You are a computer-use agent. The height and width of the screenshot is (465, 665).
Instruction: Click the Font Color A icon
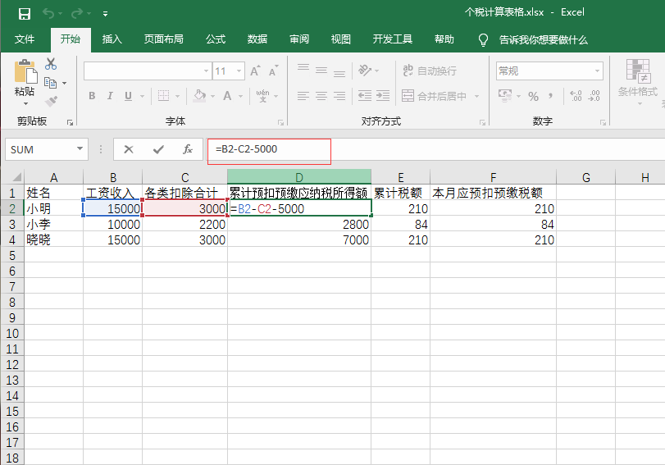coord(227,96)
